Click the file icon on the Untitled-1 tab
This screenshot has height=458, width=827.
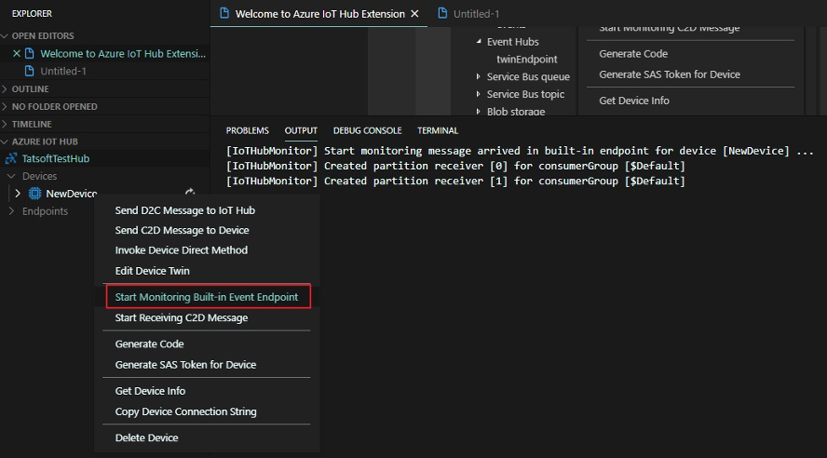tap(443, 14)
